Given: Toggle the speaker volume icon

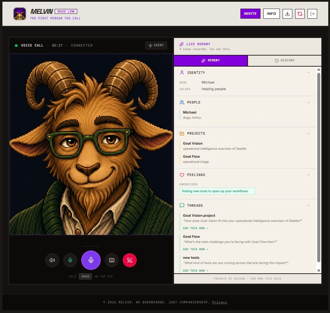Looking at the screenshot, I should pos(52,260).
